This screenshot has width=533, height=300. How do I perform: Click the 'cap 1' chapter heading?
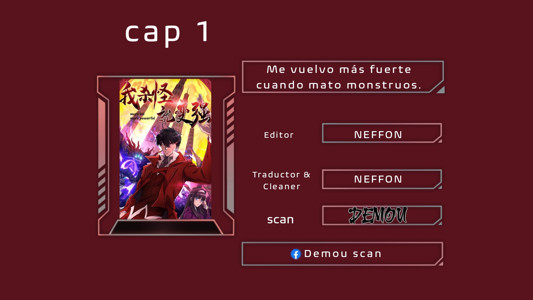point(168,33)
